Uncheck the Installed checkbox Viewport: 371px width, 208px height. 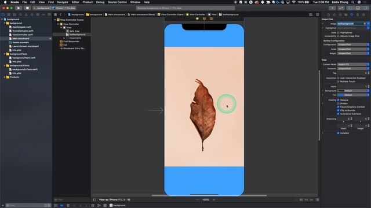(x=338, y=133)
